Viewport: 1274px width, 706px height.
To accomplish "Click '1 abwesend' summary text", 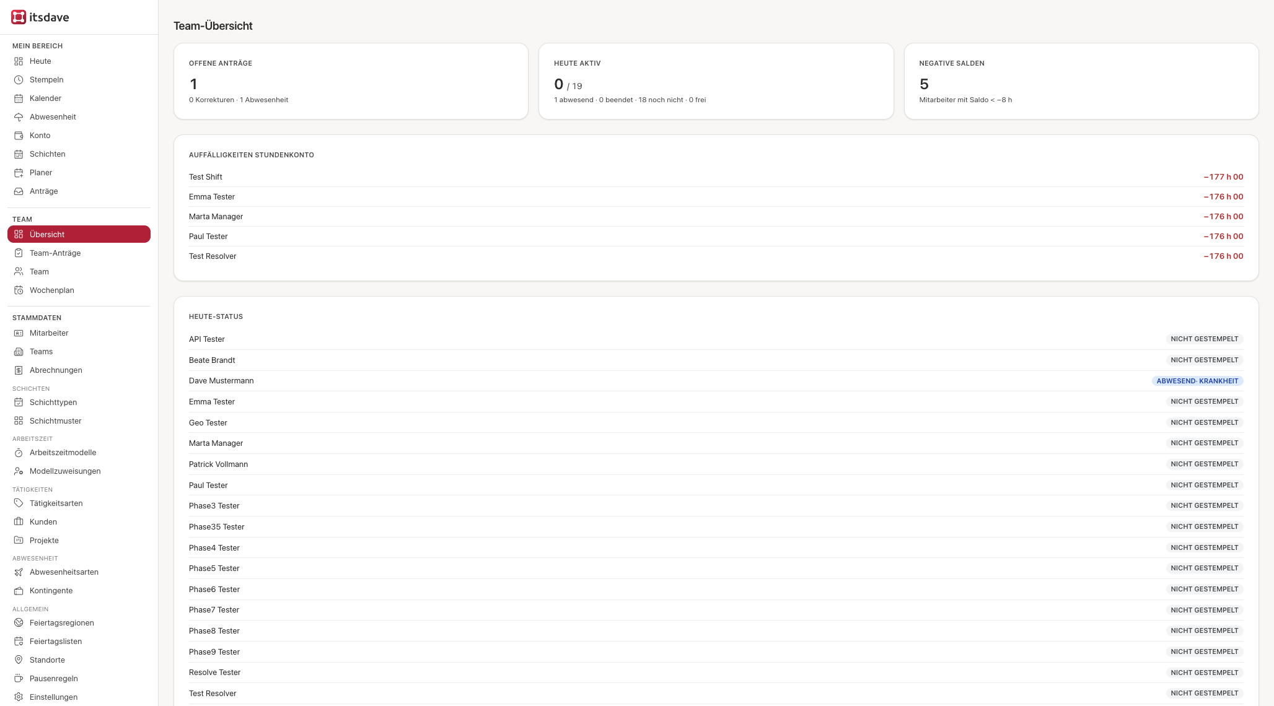I will 573,100.
